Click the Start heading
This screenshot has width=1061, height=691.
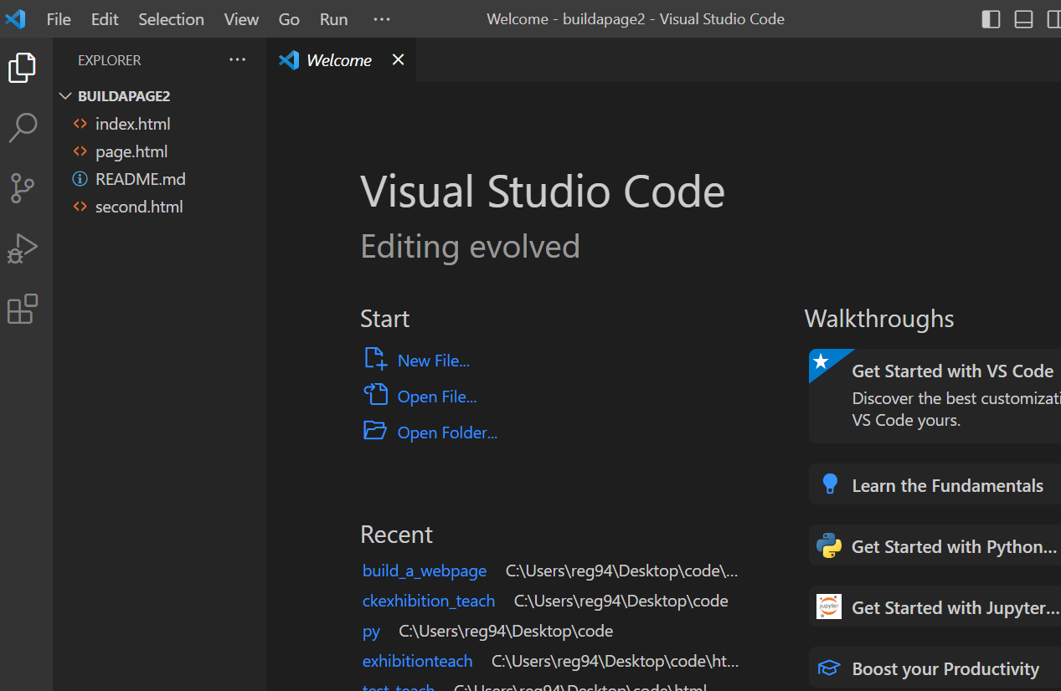(x=384, y=319)
